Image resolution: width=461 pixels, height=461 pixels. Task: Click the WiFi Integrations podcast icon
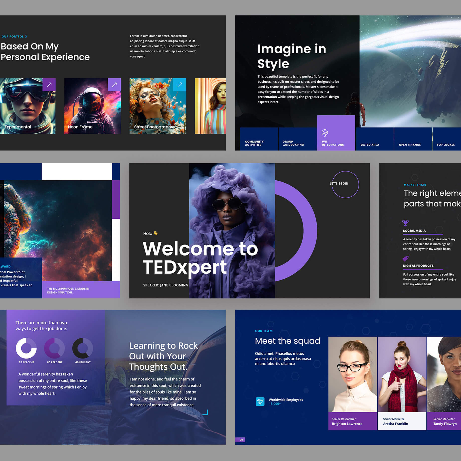click(325, 133)
